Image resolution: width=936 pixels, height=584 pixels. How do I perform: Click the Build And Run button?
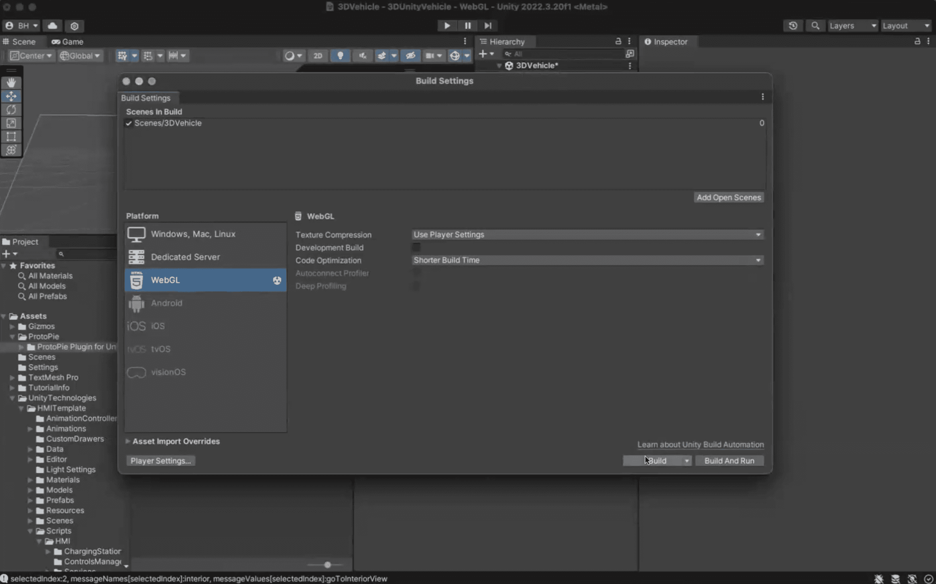coord(729,461)
